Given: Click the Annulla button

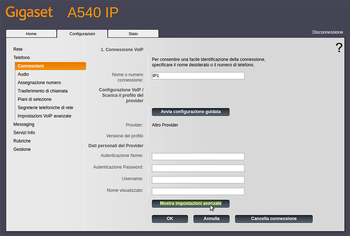Looking at the screenshot, I should (211, 219).
